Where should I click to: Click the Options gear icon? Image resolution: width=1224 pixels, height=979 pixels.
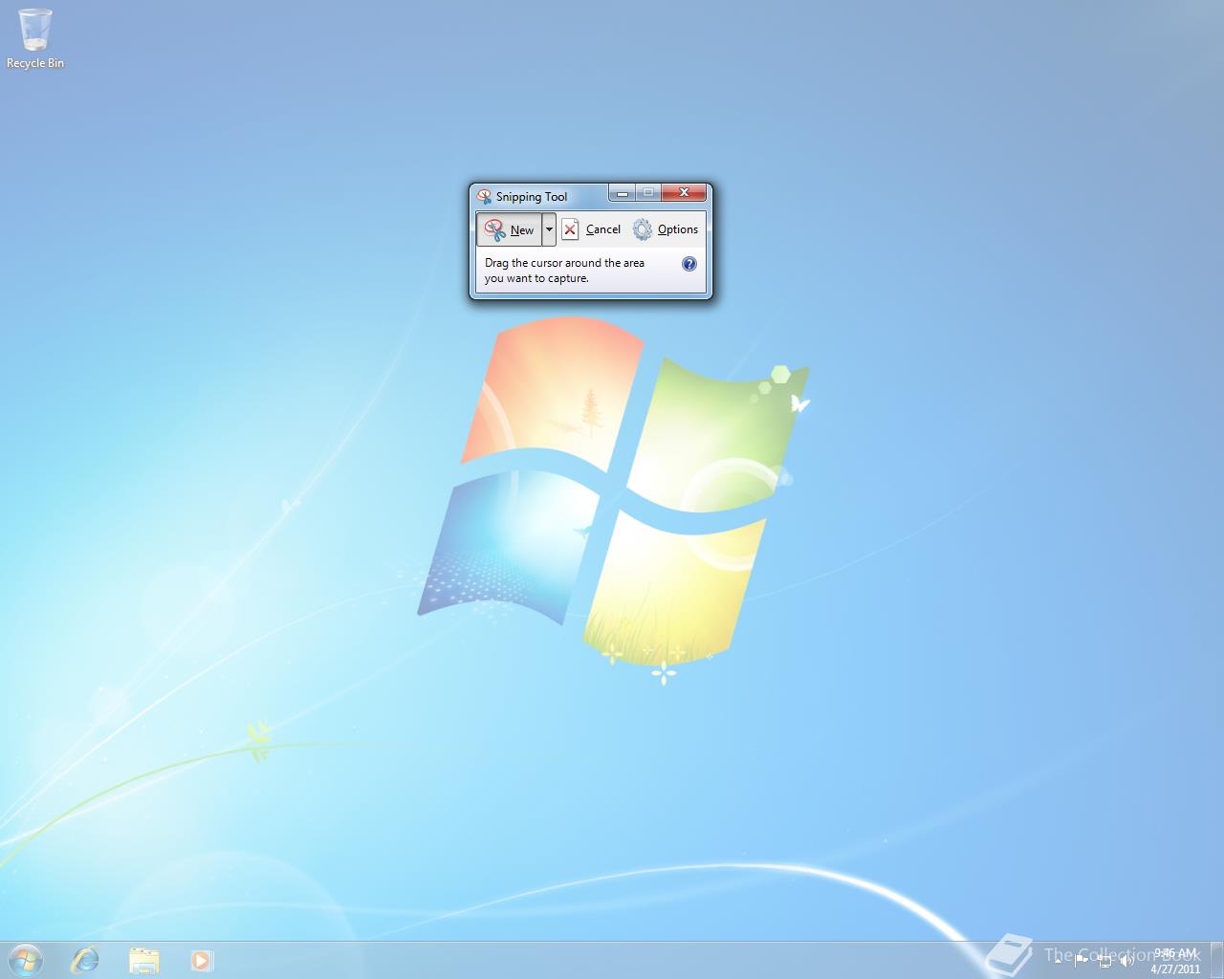point(643,228)
